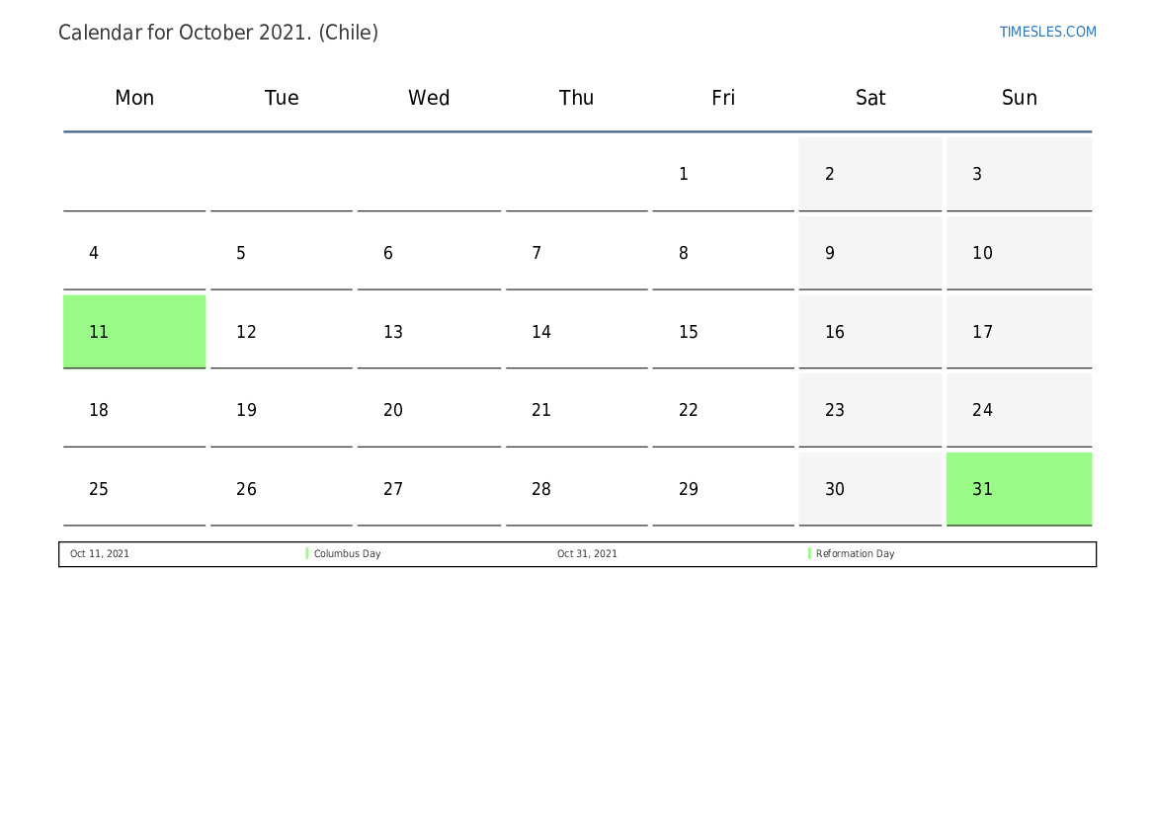Click the Columbus Day holiday label
Image resolution: width=1155 pixels, height=817 pixels.
(347, 554)
